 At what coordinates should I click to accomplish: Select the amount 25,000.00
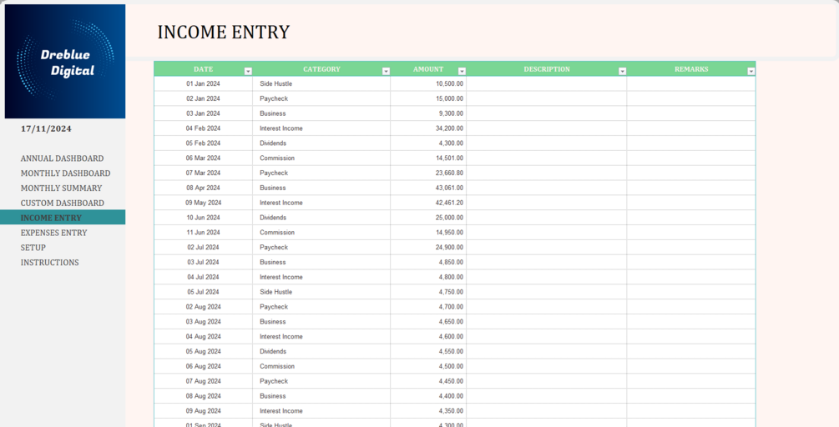click(x=428, y=218)
